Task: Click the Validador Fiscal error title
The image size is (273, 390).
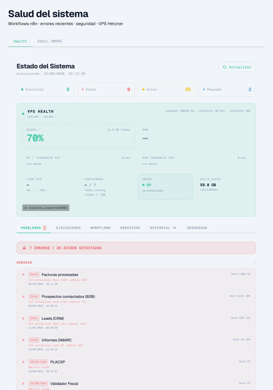Action: (64, 384)
